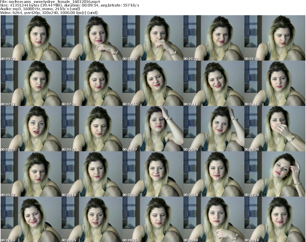The height and width of the screenshot is (242, 306).
Task: Select the final frame at 00:09:10
Action: coord(275,219)
